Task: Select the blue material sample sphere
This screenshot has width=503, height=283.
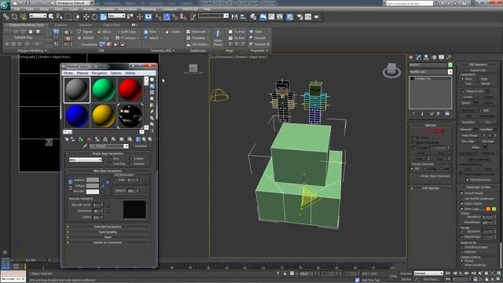Action: (77, 116)
